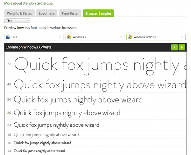The image size is (191, 155).
Task: Switch to the Weights & Styles tab
Action: [x=19, y=13]
